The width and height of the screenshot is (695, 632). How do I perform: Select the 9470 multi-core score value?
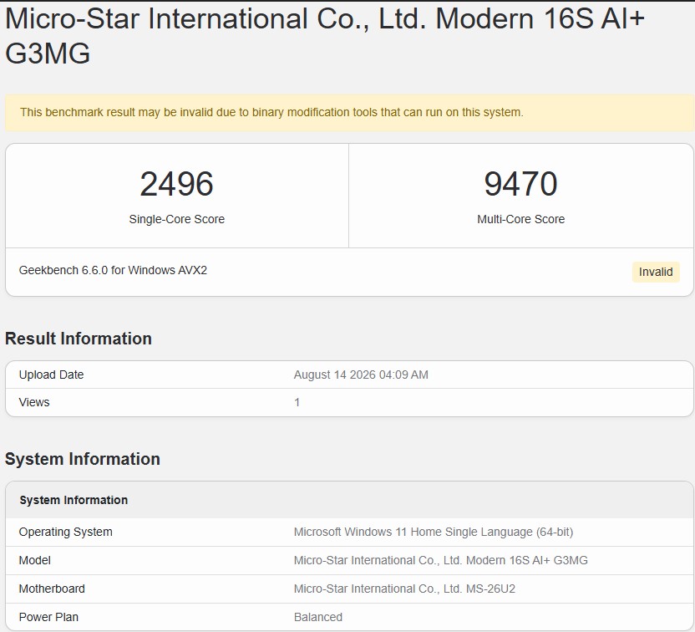click(x=520, y=184)
